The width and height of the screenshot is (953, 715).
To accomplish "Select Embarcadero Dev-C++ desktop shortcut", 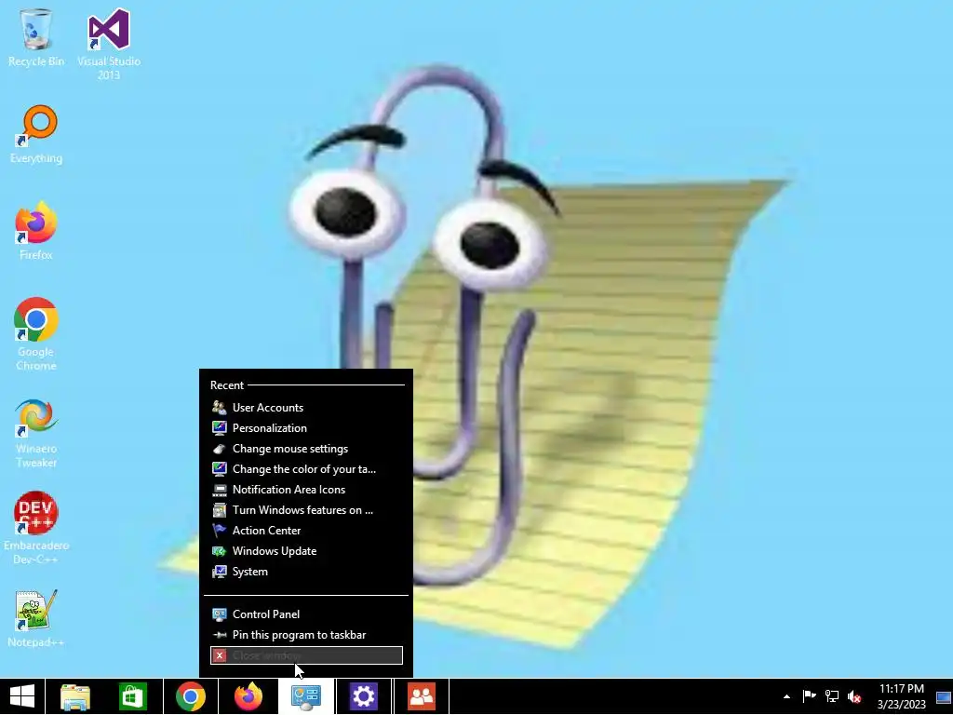I will tap(36, 528).
